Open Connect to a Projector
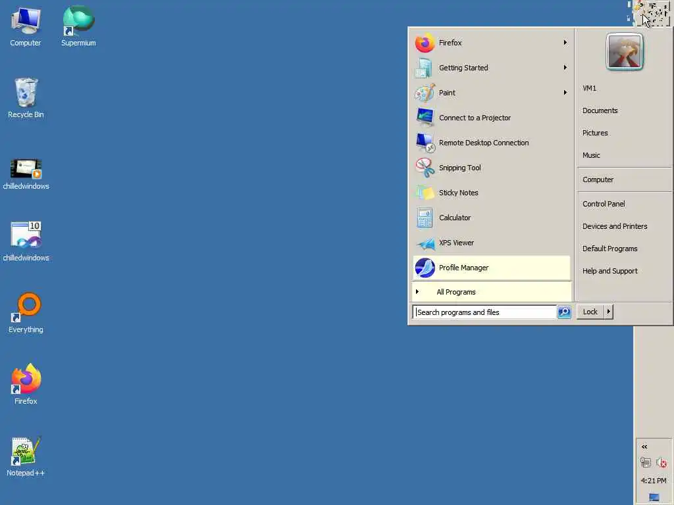The width and height of the screenshot is (674, 505). [x=491, y=118]
